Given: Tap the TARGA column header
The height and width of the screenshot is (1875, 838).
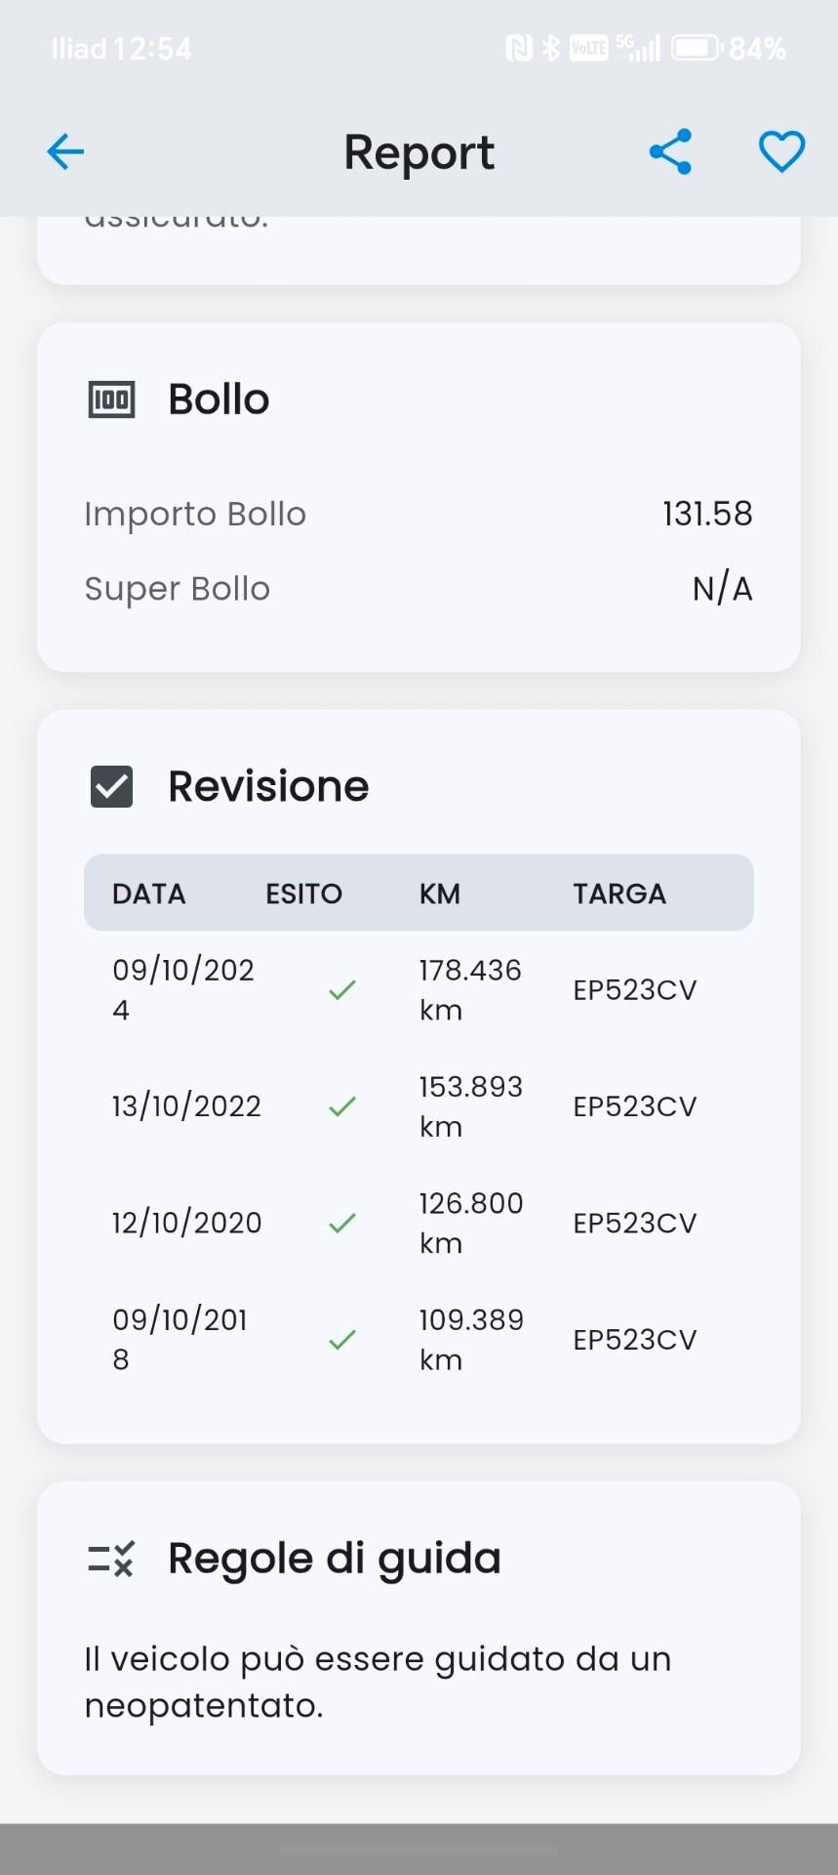Looking at the screenshot, I should (619, 894).
